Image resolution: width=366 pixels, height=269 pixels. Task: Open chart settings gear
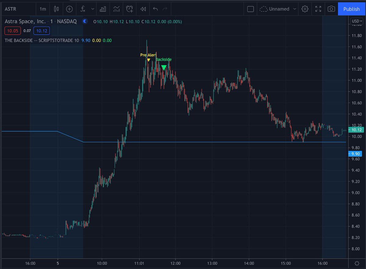tap(305, 9)
